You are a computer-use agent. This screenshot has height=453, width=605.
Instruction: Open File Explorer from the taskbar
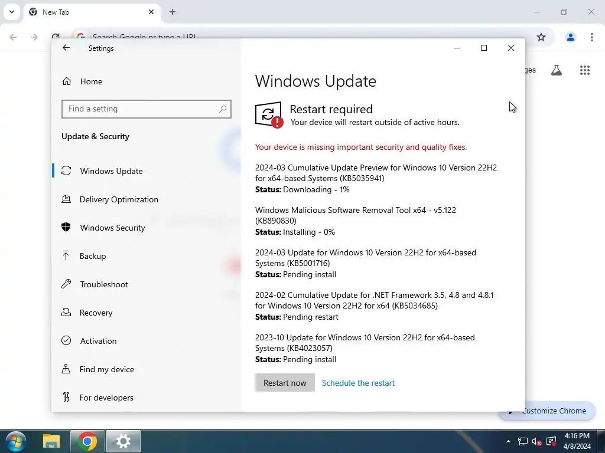click(51, 441)
